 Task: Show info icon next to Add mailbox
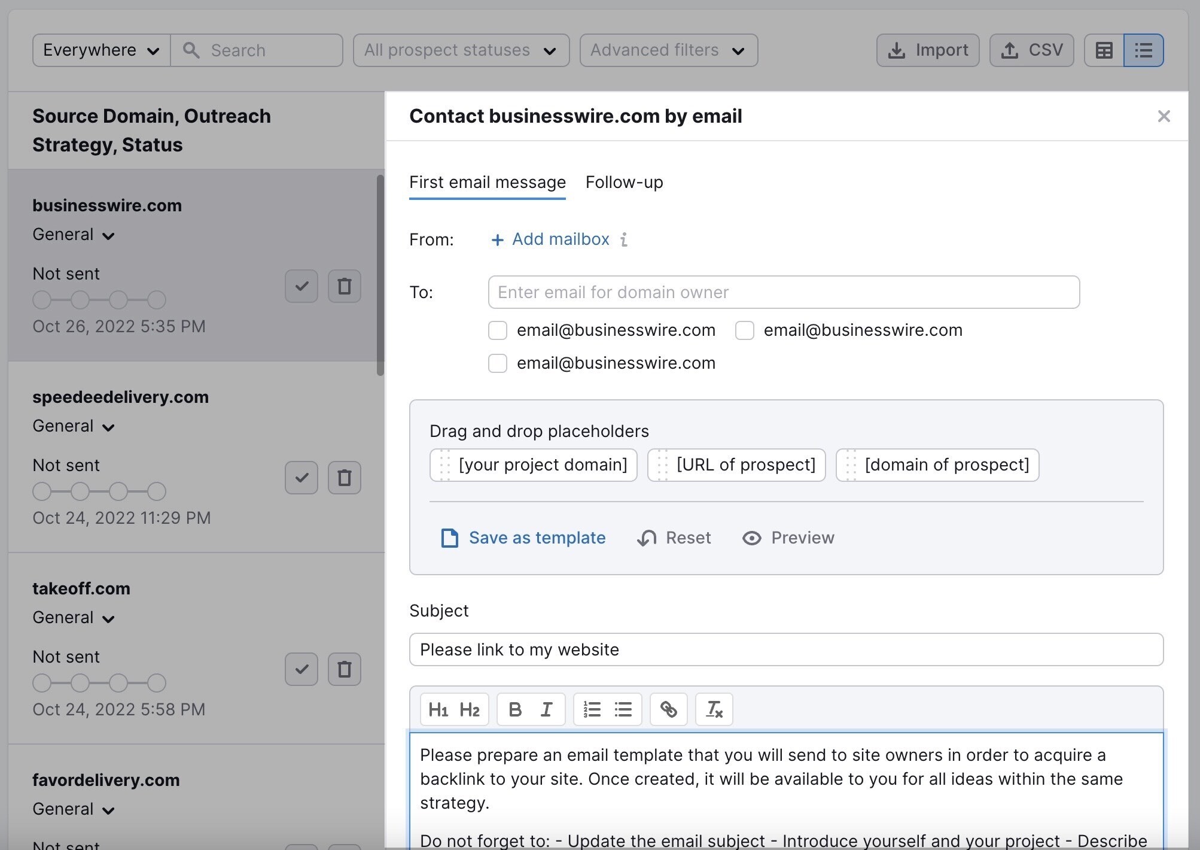click(624, 239)
